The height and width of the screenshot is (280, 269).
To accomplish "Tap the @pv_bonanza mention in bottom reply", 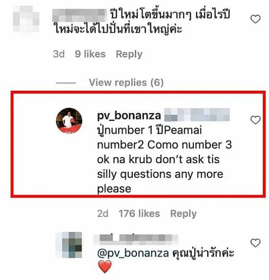I will tap(133, 253).
